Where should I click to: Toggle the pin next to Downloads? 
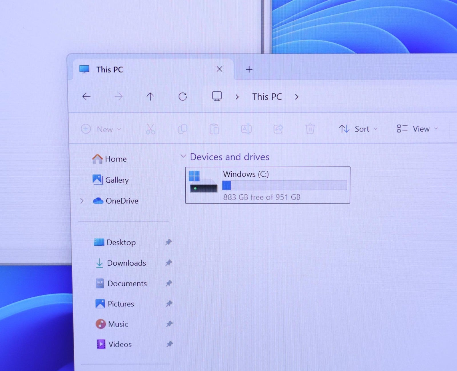[169, 263]
